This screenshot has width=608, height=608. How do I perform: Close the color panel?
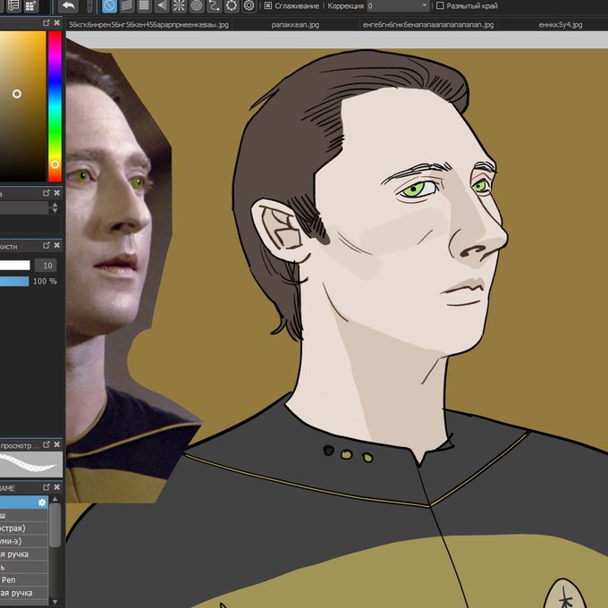[57, 23]
